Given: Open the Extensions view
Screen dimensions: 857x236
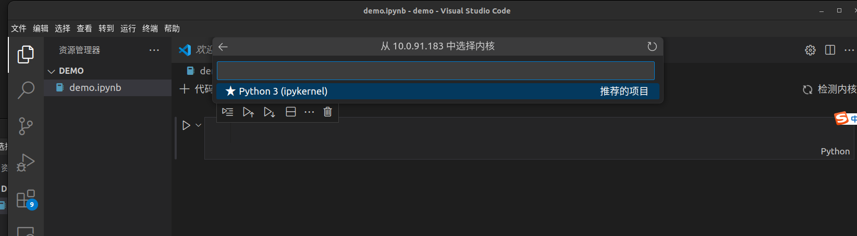Looking at the screenshot, I should point(26,199).
